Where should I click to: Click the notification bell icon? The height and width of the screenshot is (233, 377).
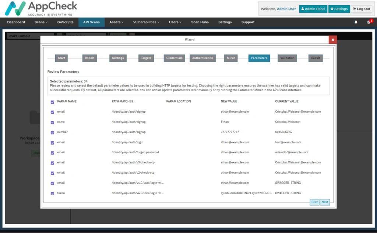355,22
